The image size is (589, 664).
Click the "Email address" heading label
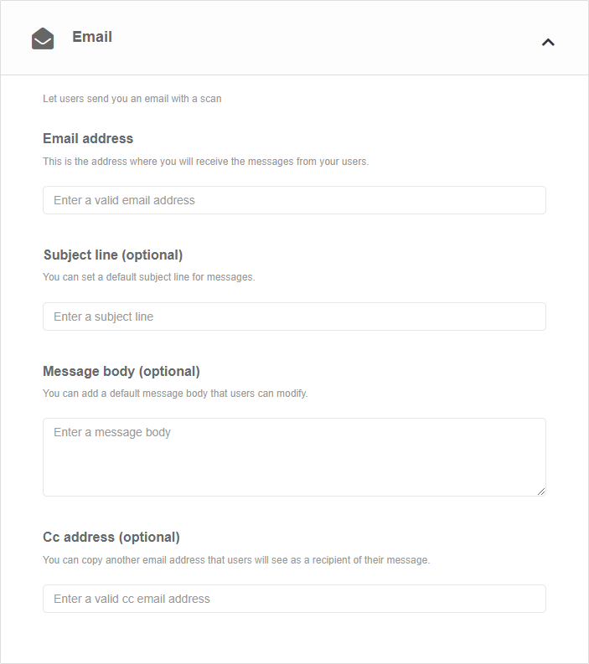pyautogui.click(x=88, y=138)
